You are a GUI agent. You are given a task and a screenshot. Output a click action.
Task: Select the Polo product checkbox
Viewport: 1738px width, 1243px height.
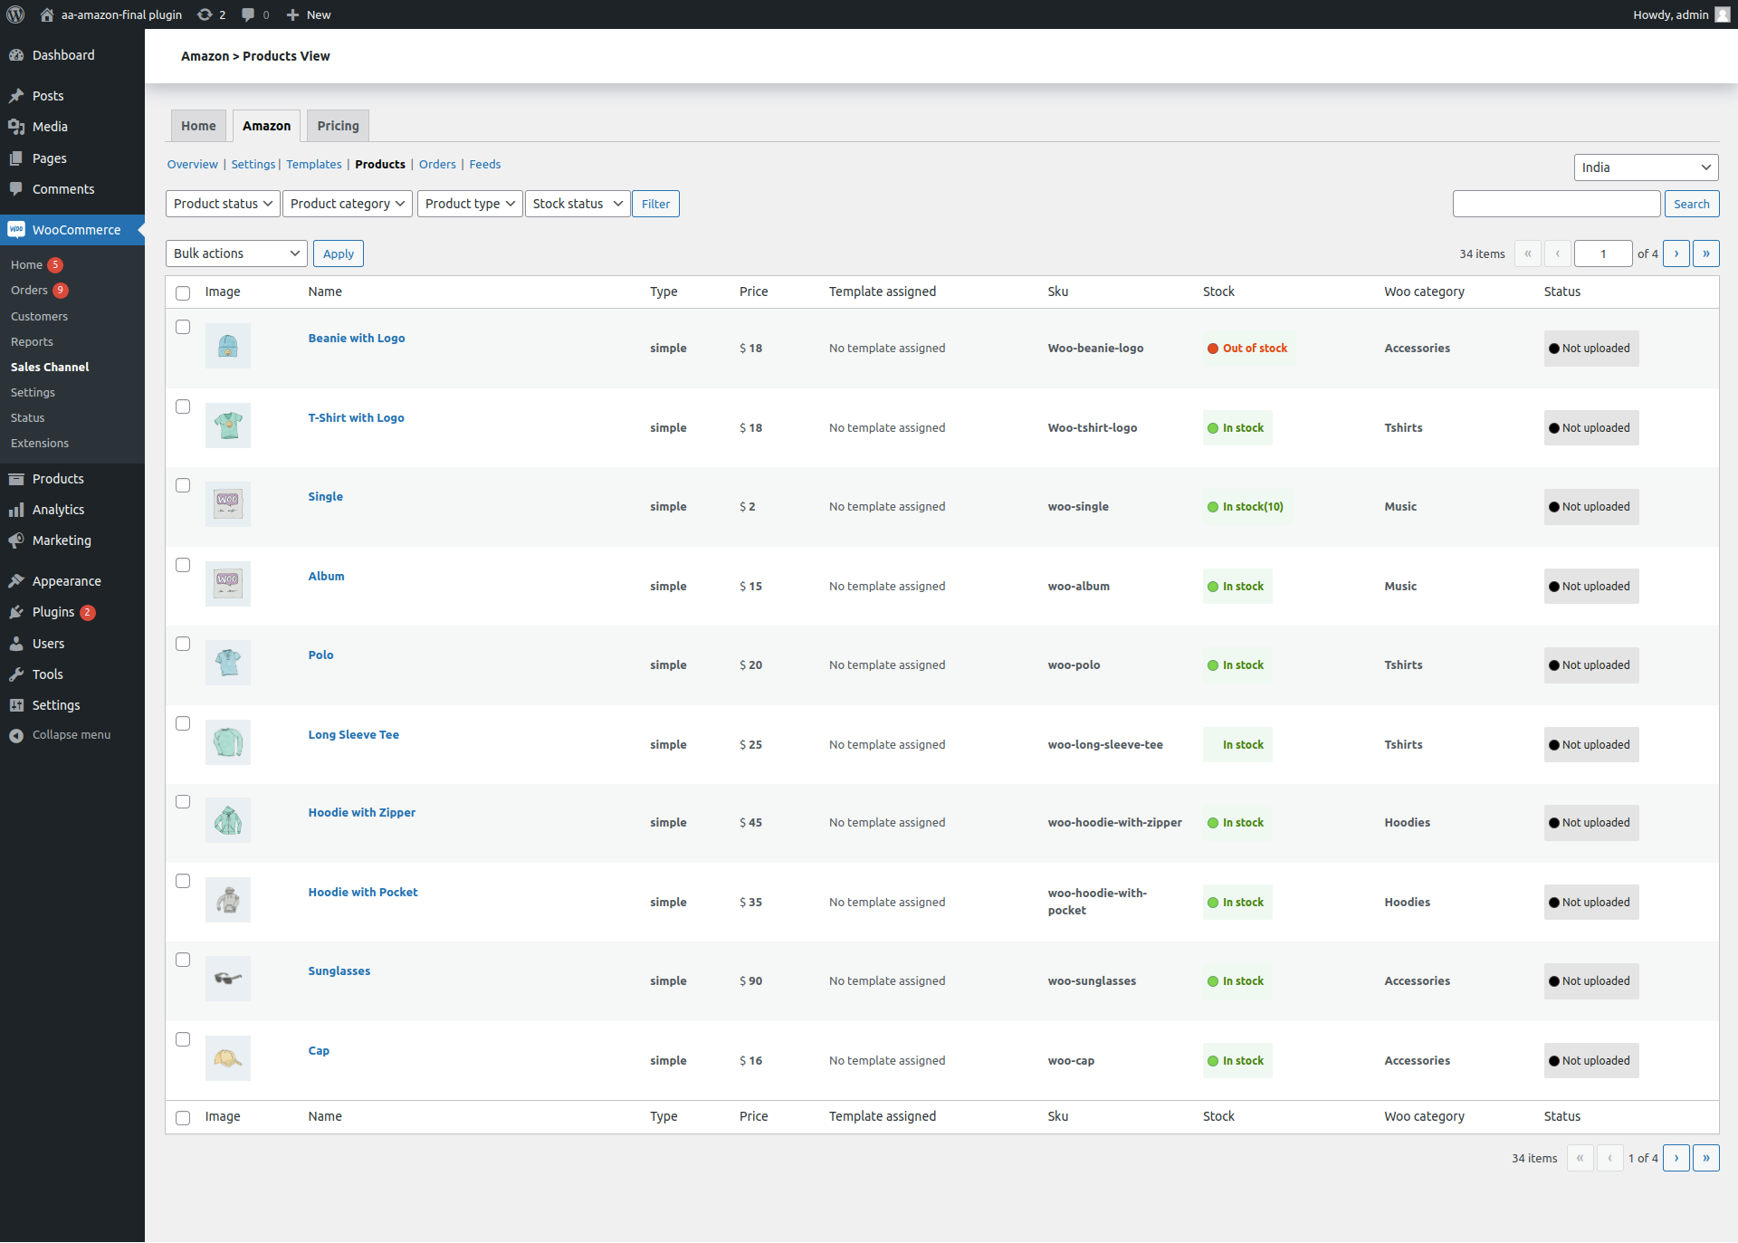click(x=183, y=644)
